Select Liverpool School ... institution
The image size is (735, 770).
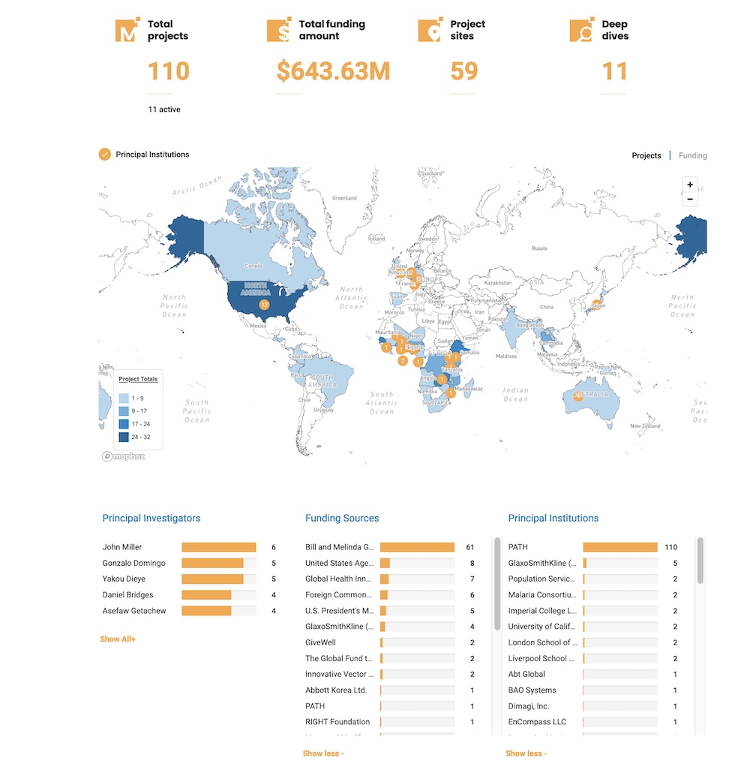(x=593, y=658)
